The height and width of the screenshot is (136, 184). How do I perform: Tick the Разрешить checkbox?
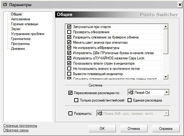[70, 114]
